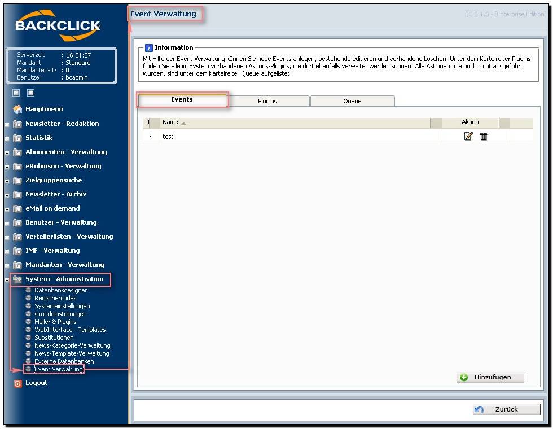Click the collapse-all minus icon above menu
553x429 pixels.
30,93
